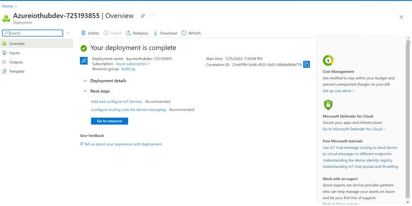Click 'Your deployment is complete' heading
The image size is (412, 206).
(x=133, y=48)
